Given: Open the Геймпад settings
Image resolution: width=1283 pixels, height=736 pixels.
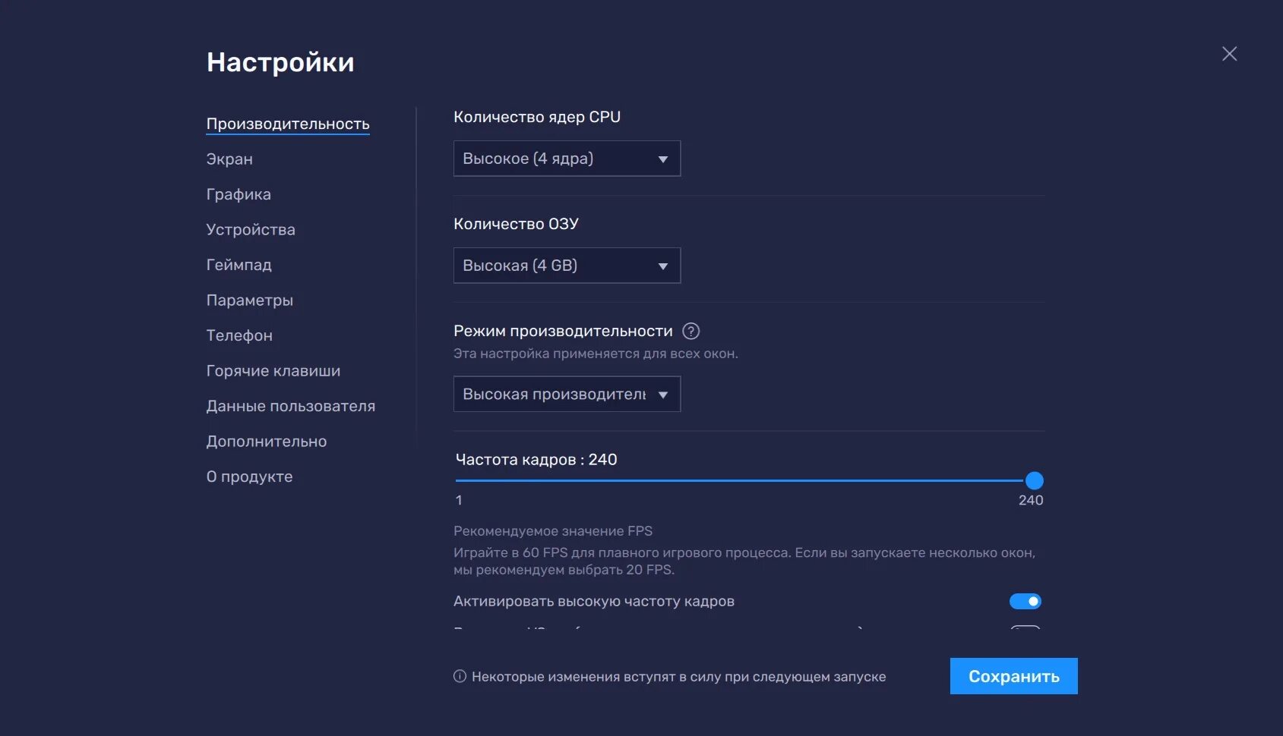Looking at the screenshot, I should (239, 265).
